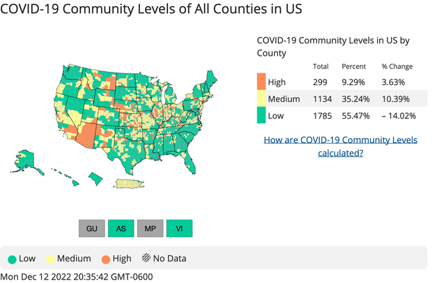Click the yellow Medium circle in bottom legend
This screenshot has width=446, height=283.
[52, 259]
